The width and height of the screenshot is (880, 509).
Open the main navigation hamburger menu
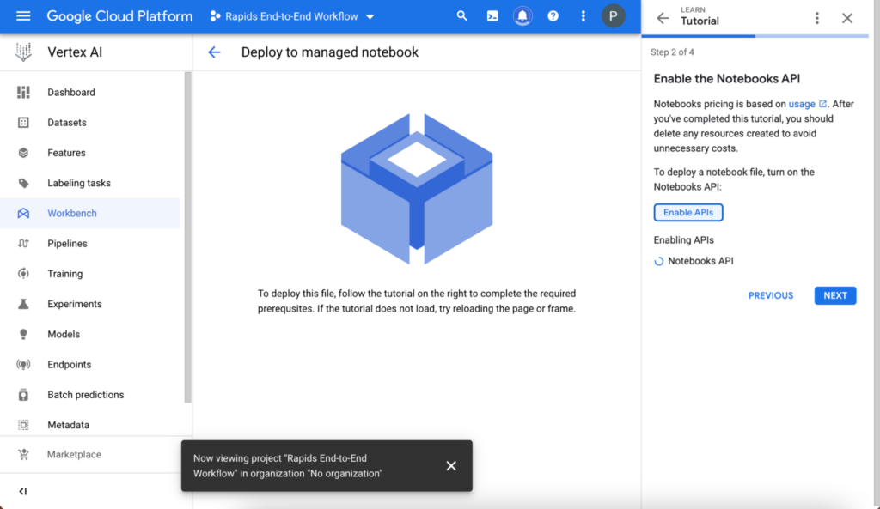point(23,15)
